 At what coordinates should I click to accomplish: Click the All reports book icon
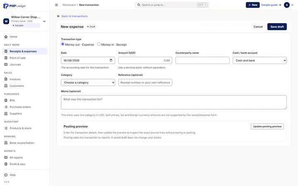6,157
